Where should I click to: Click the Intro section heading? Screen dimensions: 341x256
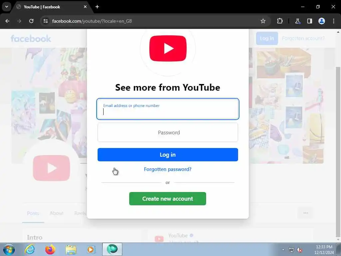(35, 237)
